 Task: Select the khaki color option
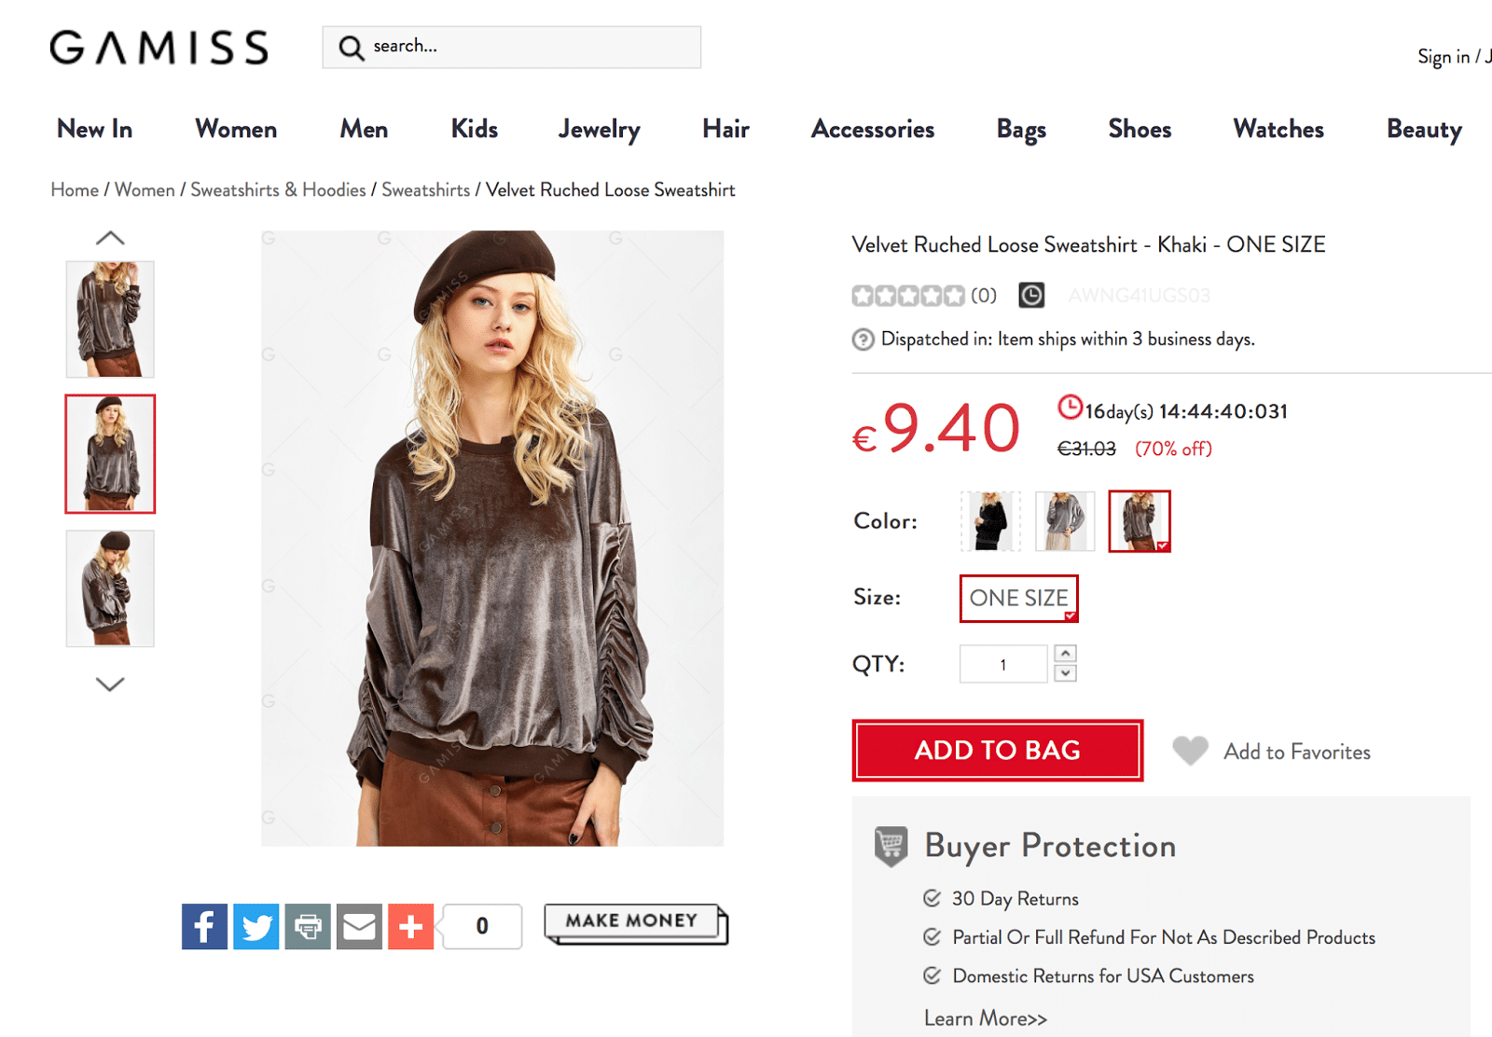click(x=1139, y=521)
